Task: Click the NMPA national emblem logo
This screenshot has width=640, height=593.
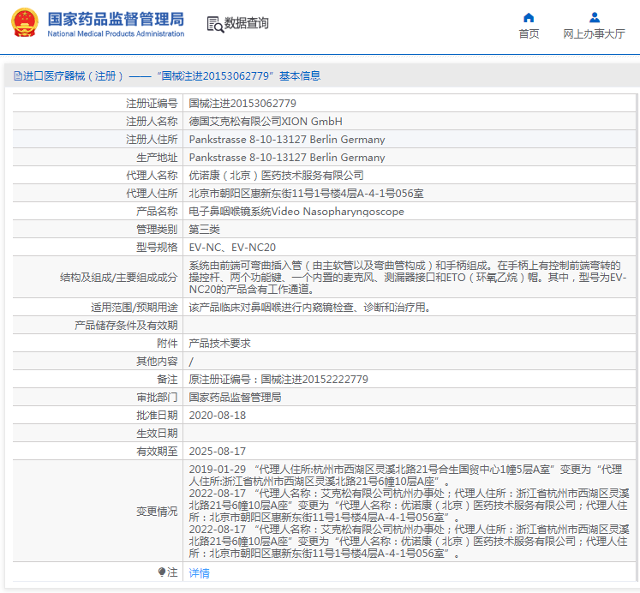Action: [24, 23]
